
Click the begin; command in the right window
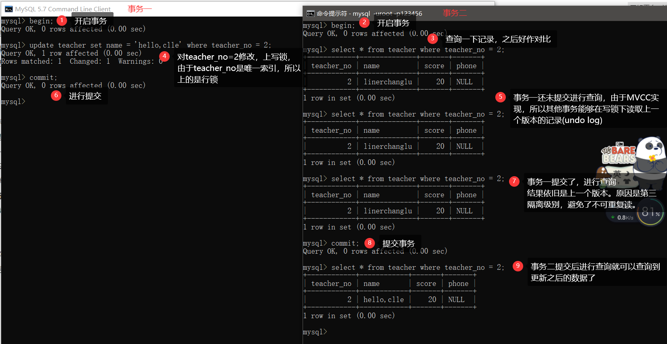click(x=329, y=25)
